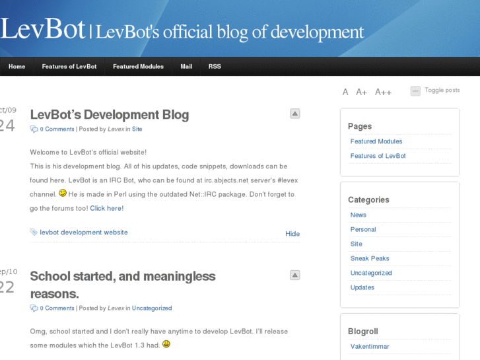Click the LevBot's official blog of development tagline
Screen dimensions: 480x360
[230, 32]
